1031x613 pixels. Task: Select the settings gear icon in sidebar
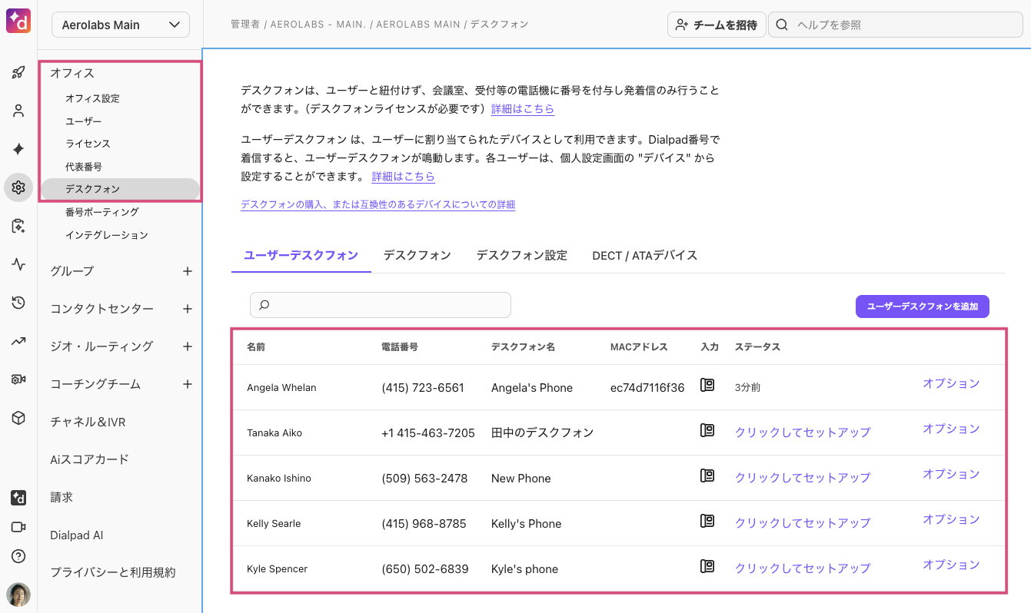pos(18,187)
